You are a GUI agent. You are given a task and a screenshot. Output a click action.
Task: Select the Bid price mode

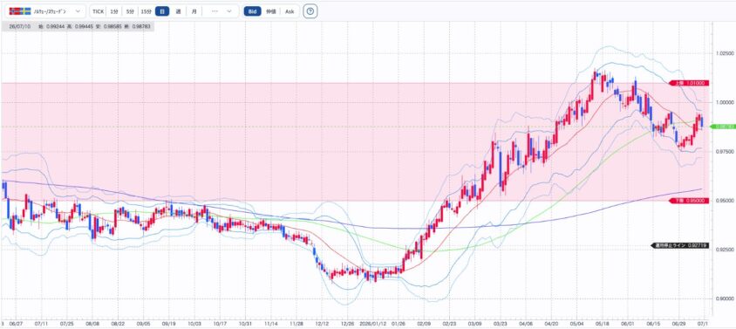[x=252, y=11]
